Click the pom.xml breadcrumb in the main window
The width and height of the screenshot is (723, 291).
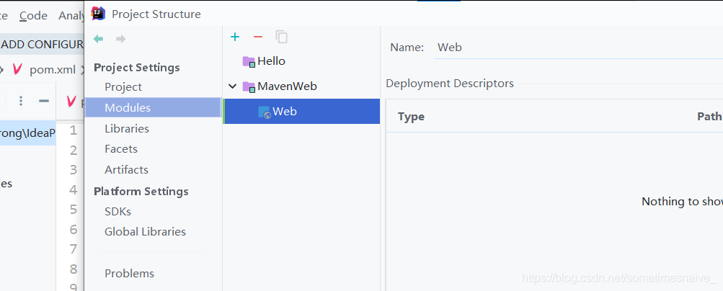click(52, 70)
